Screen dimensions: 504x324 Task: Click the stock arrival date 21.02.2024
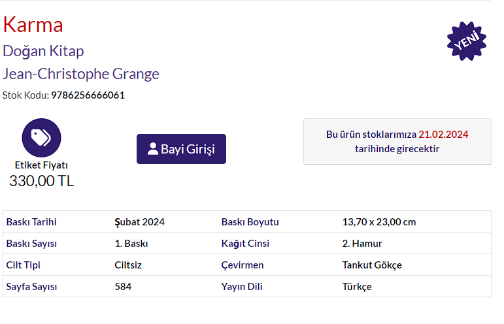coord(443,135)
